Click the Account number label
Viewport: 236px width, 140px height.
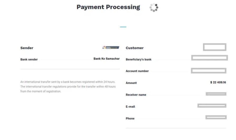137,71
